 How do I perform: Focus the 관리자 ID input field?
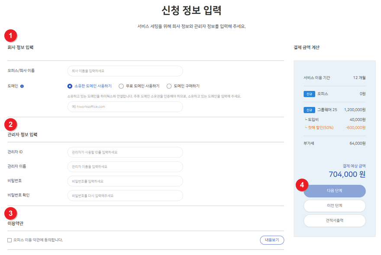[x=125, y=152]
